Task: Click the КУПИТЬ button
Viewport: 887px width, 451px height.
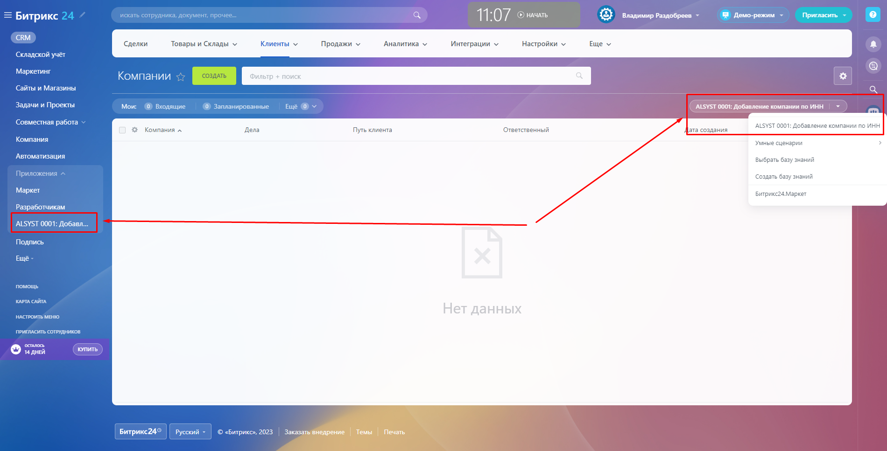Action: [x=88, y=349]
